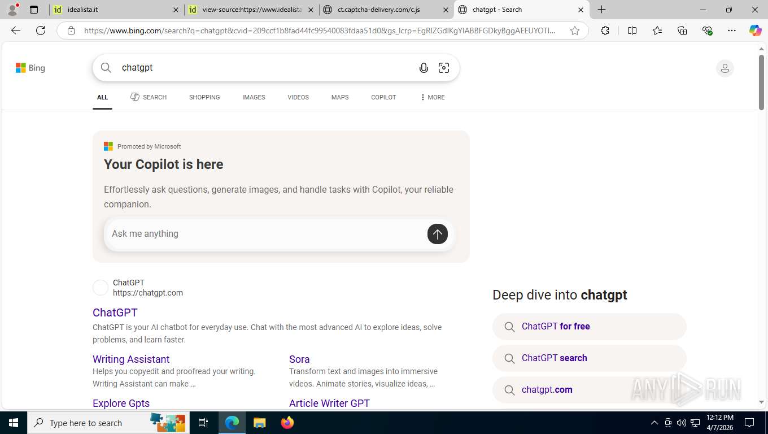Open the Copilot sidebar icon
Image resolution: width=768 pixels, height=434 pixels.
coord(756,31)
